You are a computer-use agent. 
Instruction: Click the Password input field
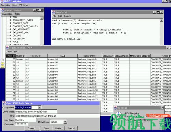tap(22, 124)
